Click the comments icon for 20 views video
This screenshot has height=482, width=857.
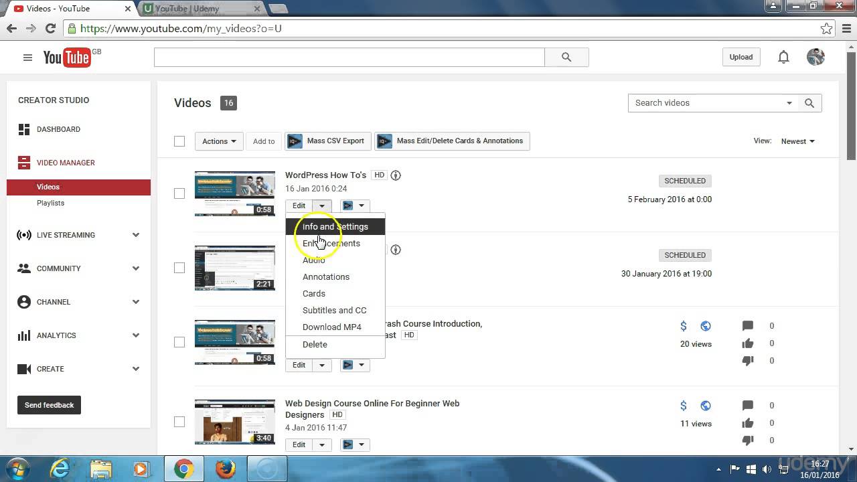(x=748, y=326)
